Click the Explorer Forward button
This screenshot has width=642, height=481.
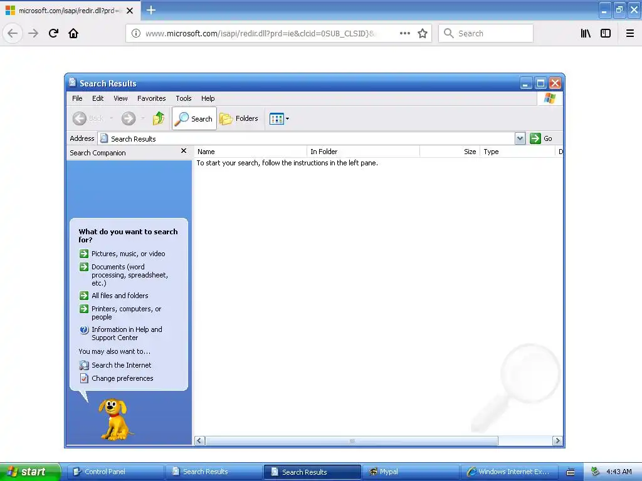[x=128, y=118]
